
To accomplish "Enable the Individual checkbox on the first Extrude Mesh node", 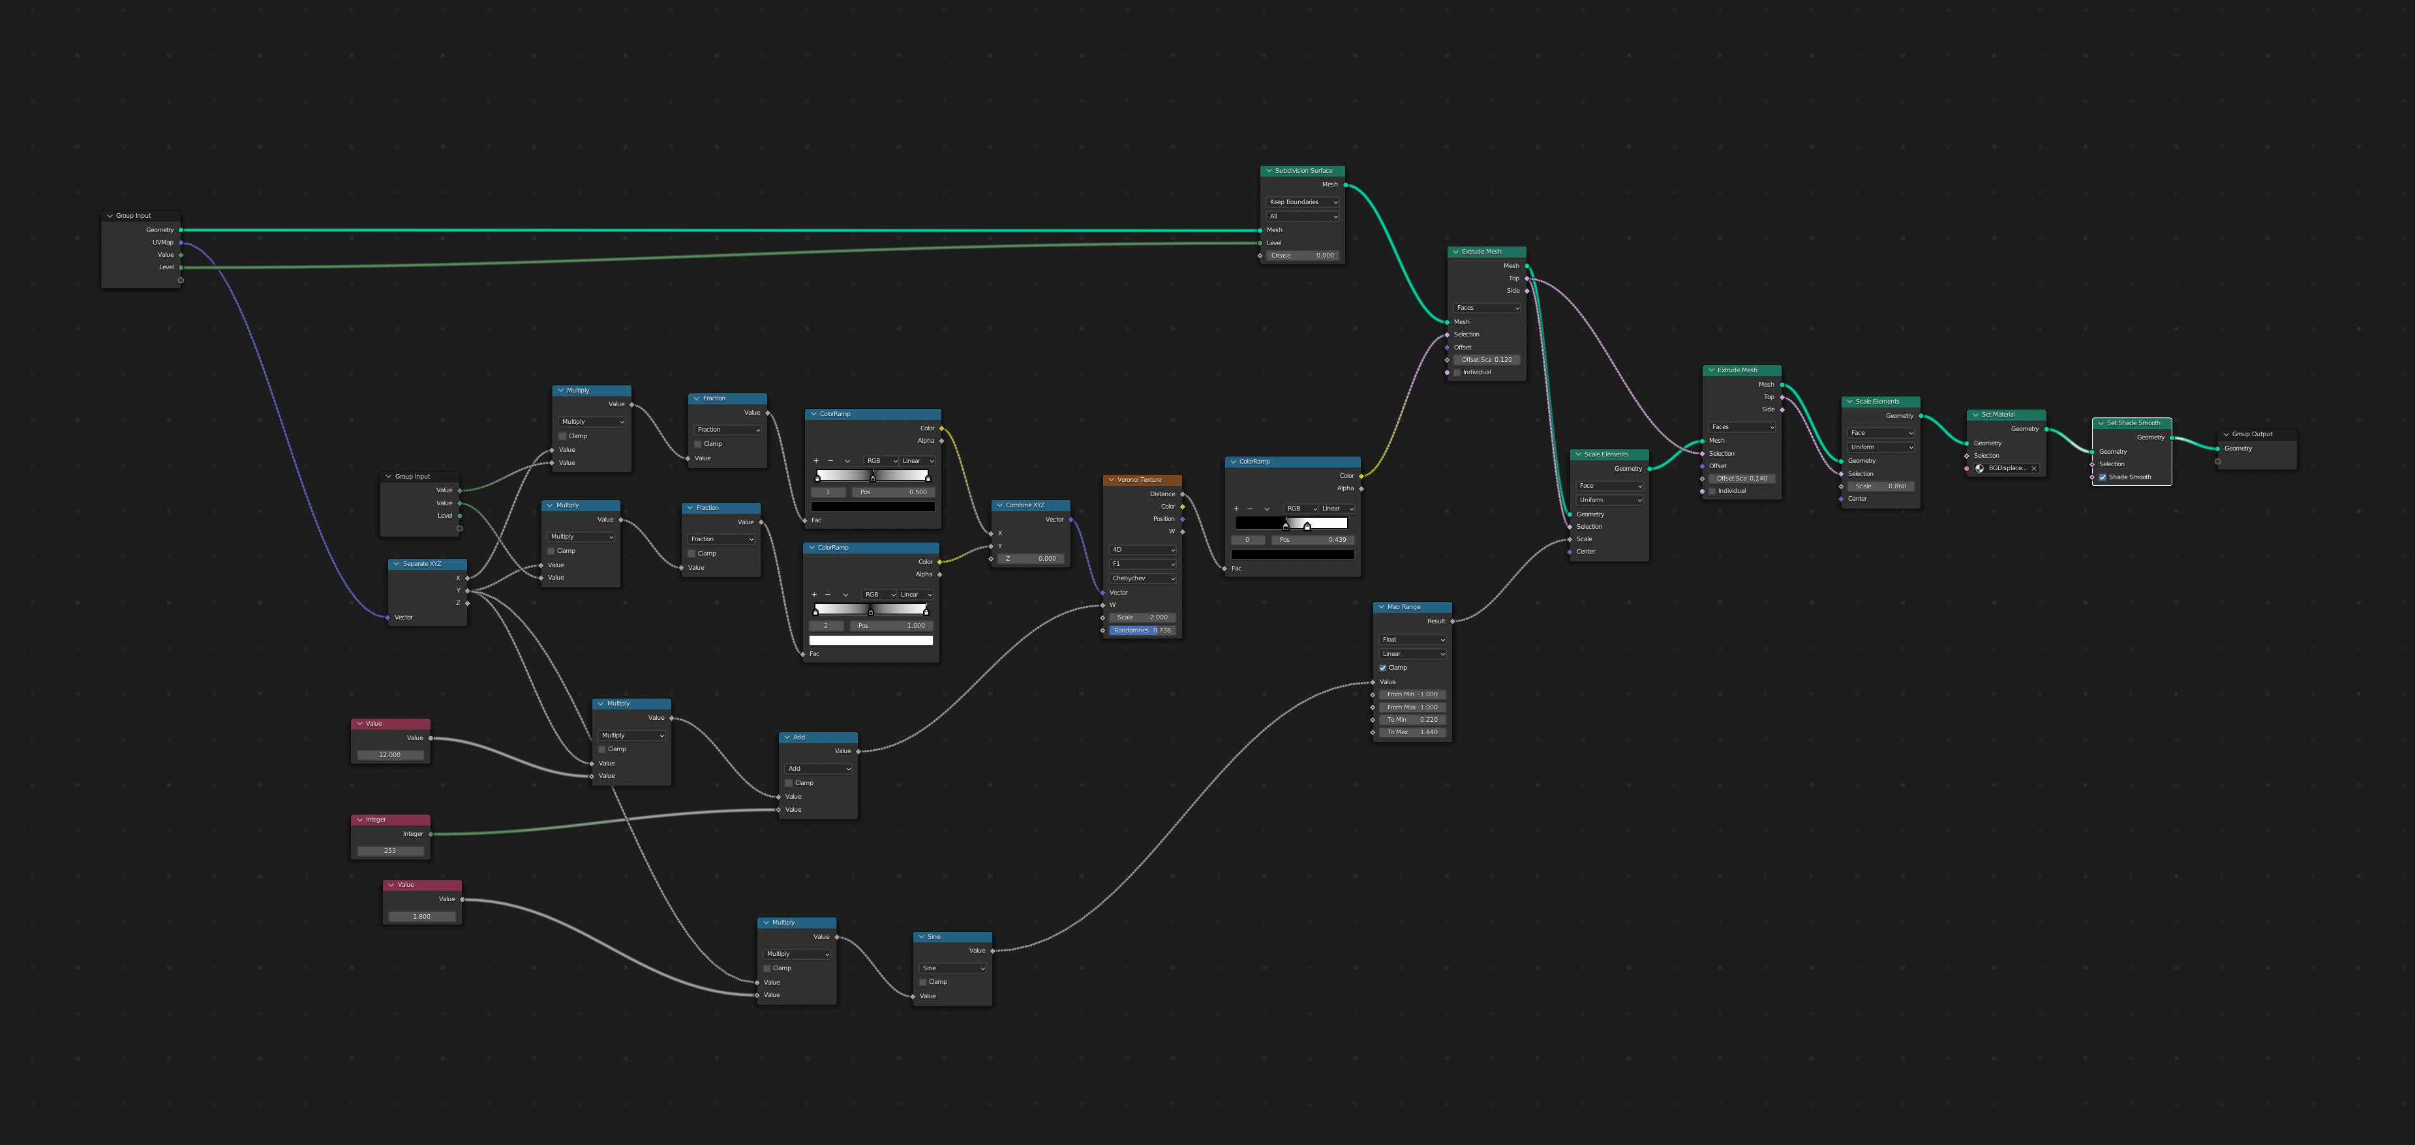I will pyautogui.click(x=1457, y=372).
